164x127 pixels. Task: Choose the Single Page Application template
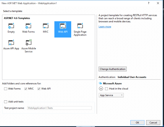[x=80, y=26]
